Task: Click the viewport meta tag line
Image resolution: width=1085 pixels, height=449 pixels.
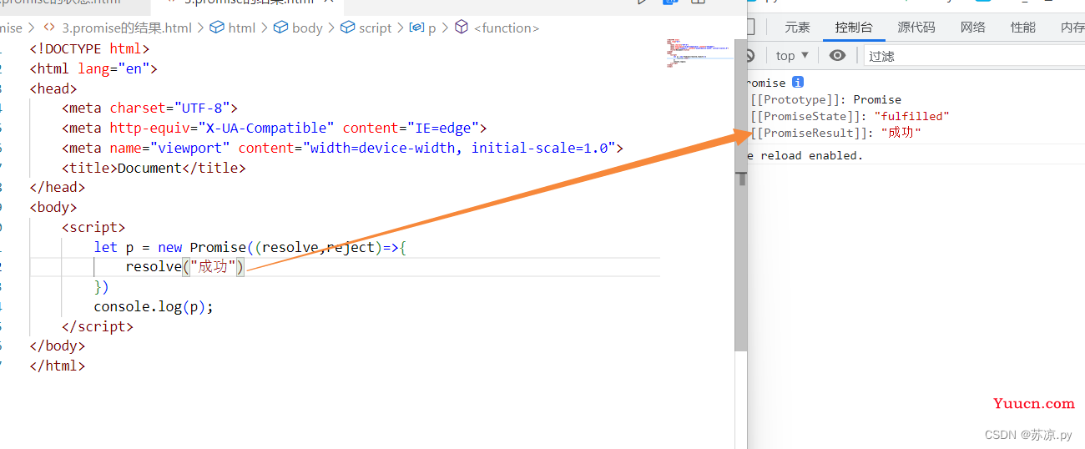Action: 342,148
